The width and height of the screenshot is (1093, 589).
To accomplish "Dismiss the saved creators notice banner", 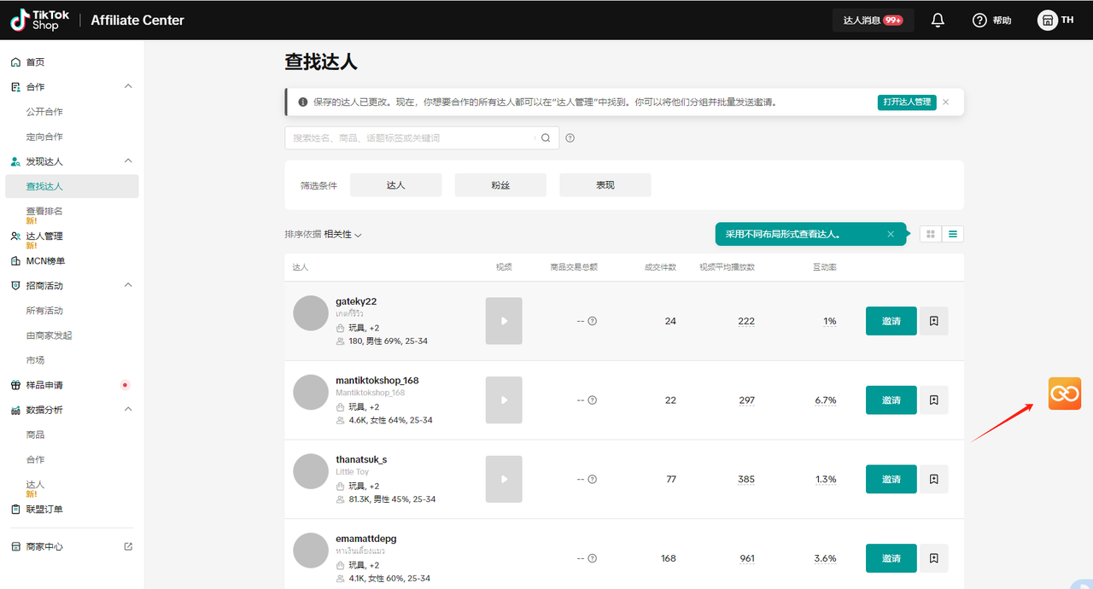I will tap(945, 102).
